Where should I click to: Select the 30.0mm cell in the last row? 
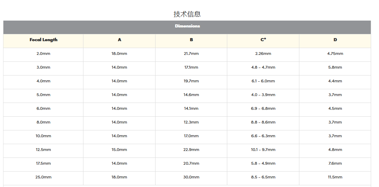(x=191, y=177)
